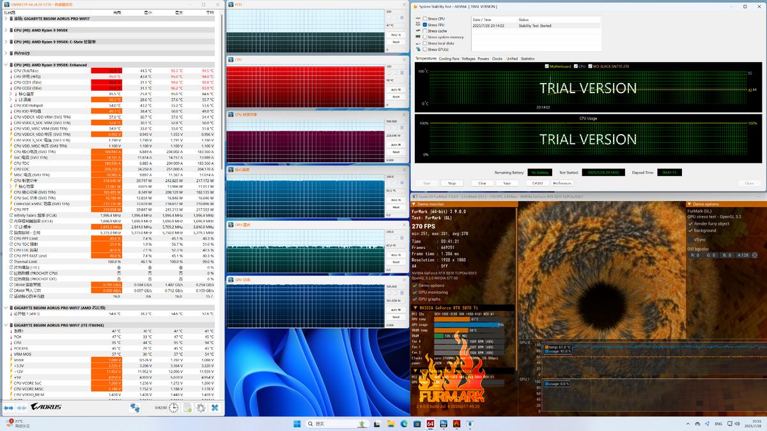Click the Windows taskbar search box
This screenshot has width=767, height=431.
[x=329, y=423]
